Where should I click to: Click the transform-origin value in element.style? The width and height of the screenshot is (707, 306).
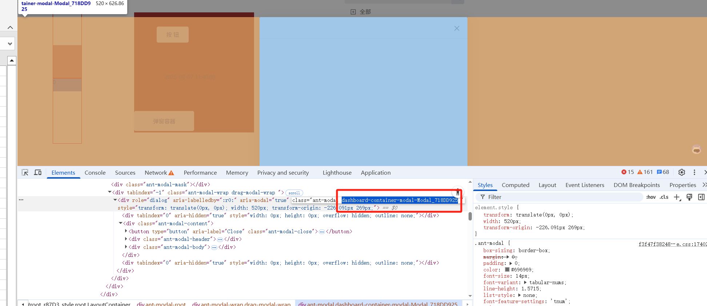tap(559, 227)
